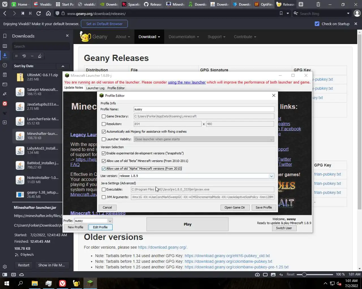
Task: Click the using the new launcher link
Action: pyautogui.click(x=187, y=82)
